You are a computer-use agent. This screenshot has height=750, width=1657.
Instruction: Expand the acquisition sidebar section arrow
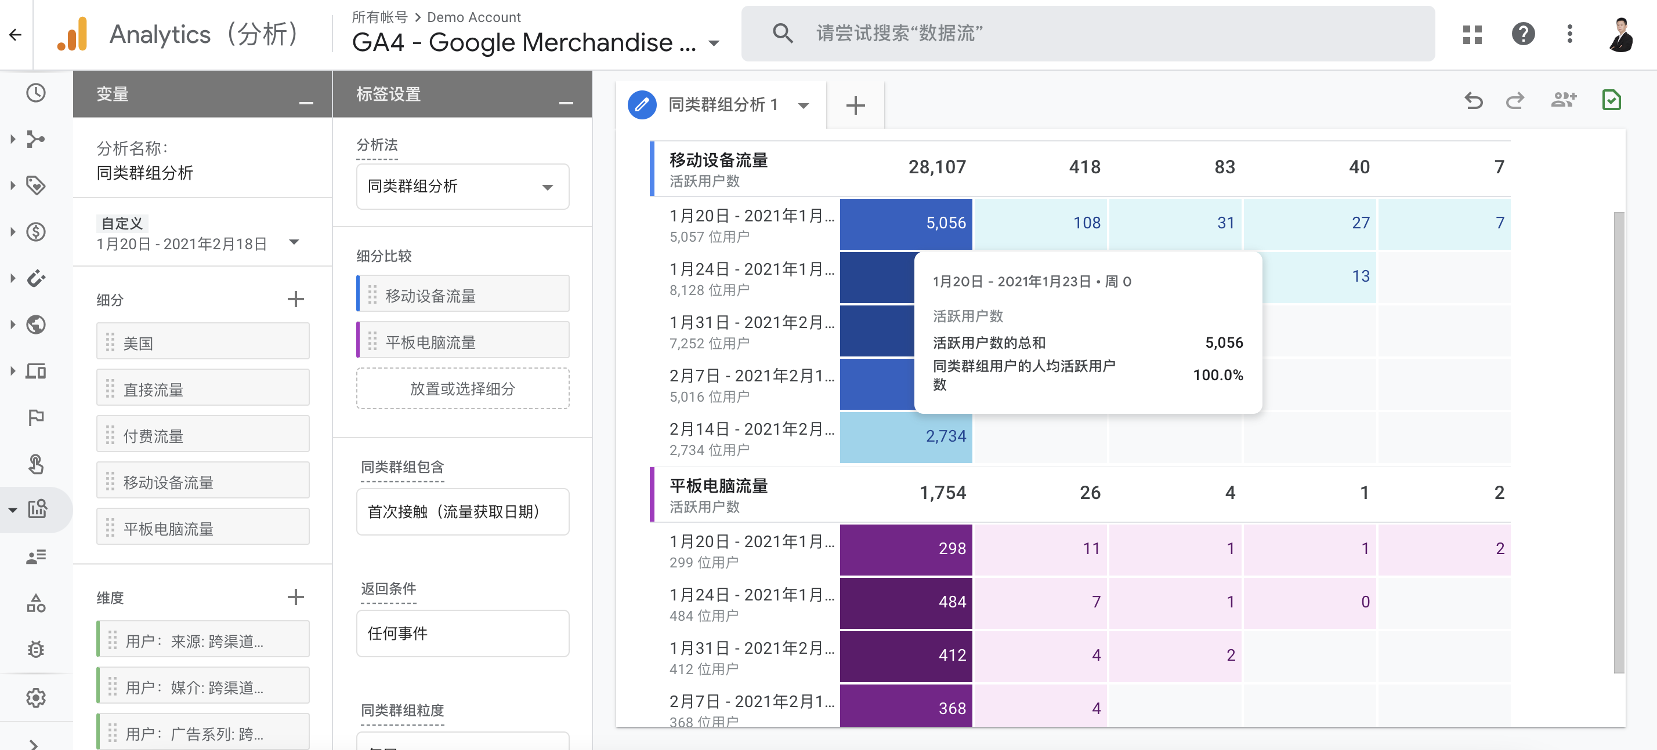13,139
